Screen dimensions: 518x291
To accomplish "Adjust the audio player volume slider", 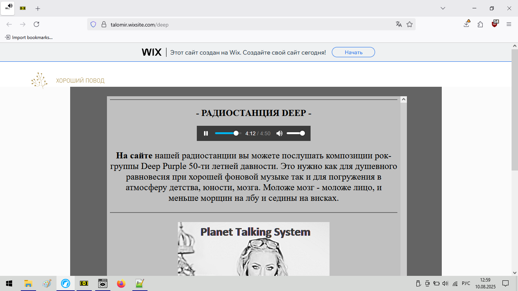I will click(296, 133).
